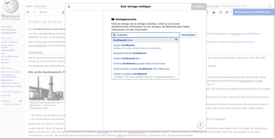This screenshot has height=139, width=275.
Task: Open Themenportale sidebar link
Action: (8, 30)
